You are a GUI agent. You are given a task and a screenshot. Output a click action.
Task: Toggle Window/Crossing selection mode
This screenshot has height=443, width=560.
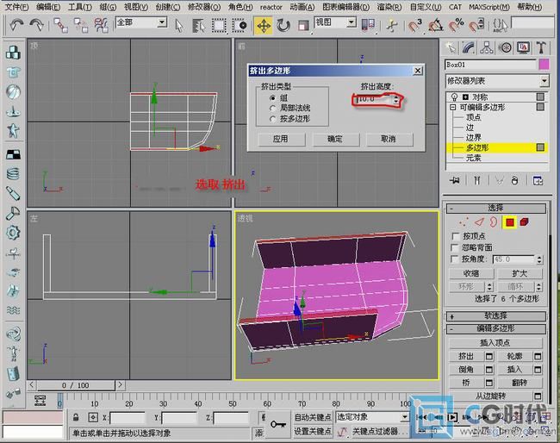[x=240, y=26]
